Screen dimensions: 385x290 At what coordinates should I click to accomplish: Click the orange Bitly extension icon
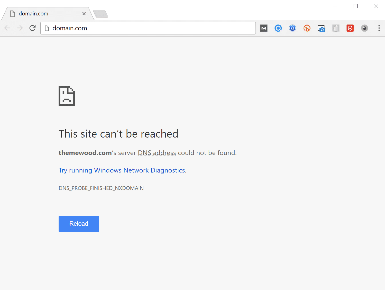(x=307, y=28)
